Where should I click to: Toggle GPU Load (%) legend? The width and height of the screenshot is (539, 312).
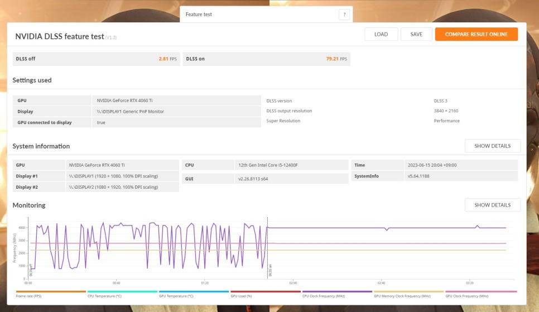[266, 294]
